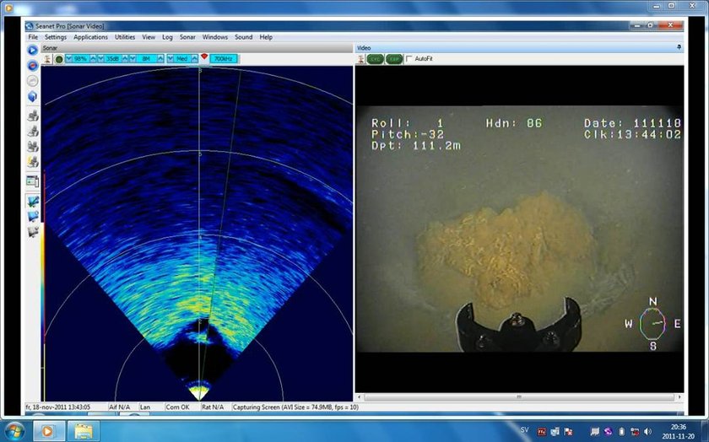Click the sonar fan display image

(x=198, y=233)
